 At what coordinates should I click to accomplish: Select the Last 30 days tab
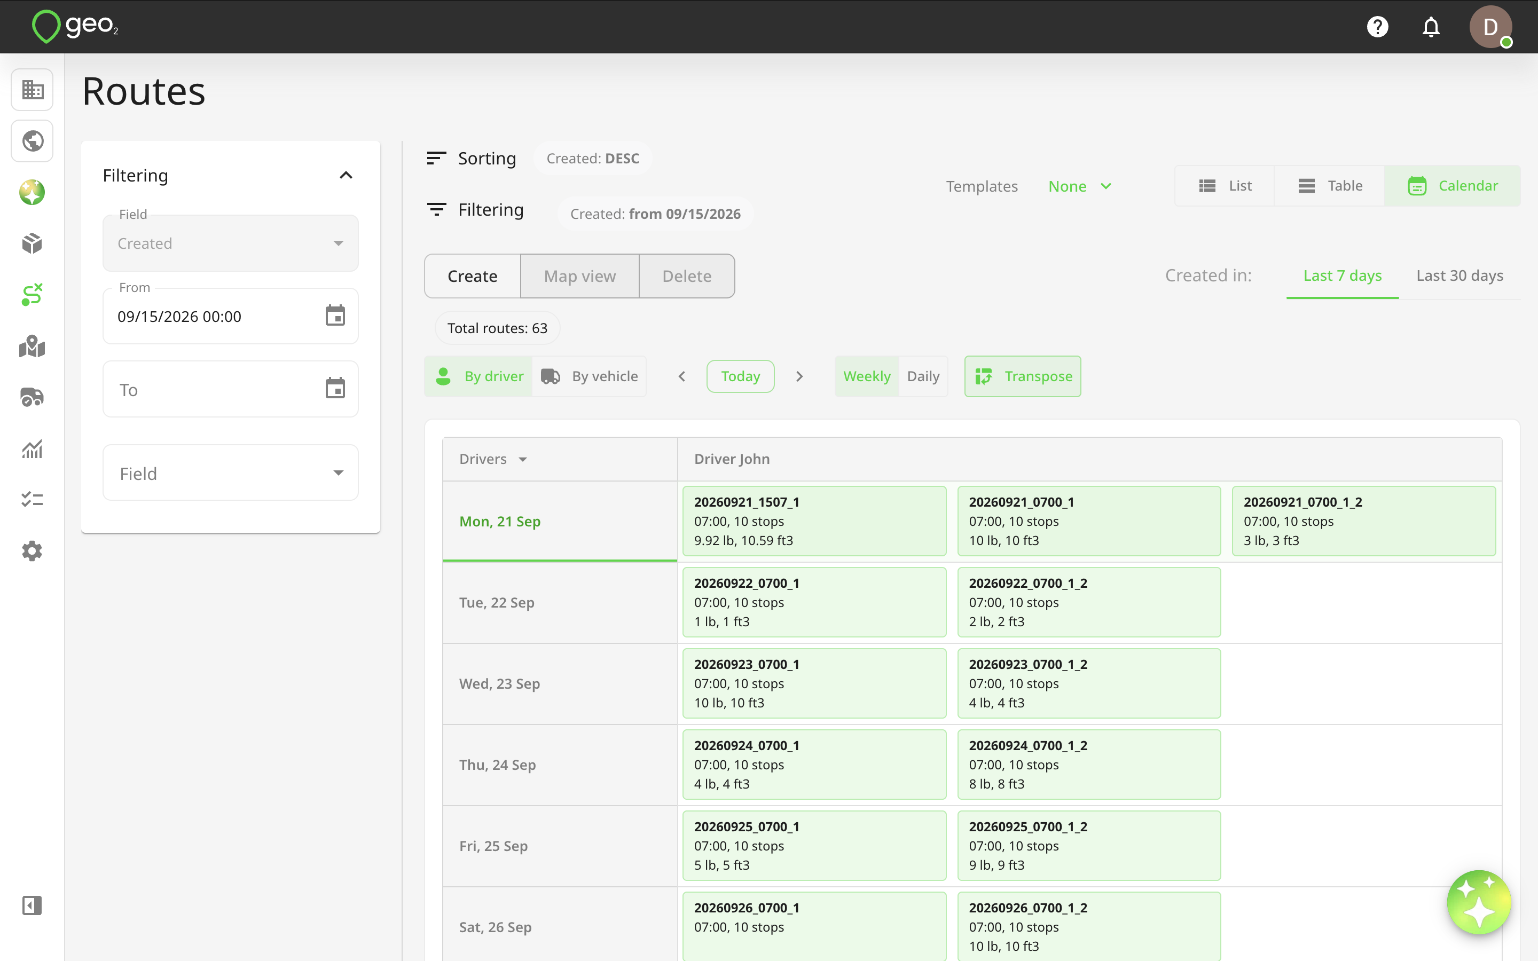1460,275
